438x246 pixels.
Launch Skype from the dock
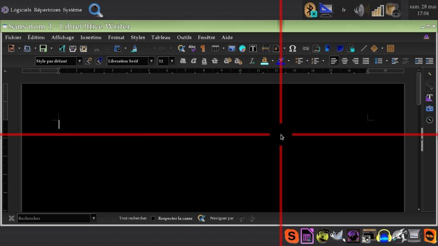(x=291, y=236)
